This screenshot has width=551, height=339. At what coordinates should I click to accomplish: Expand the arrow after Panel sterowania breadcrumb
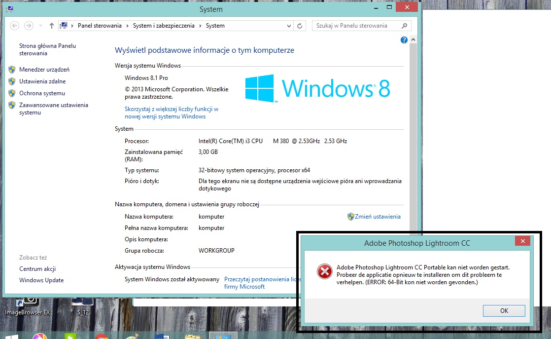pos(127,26)
